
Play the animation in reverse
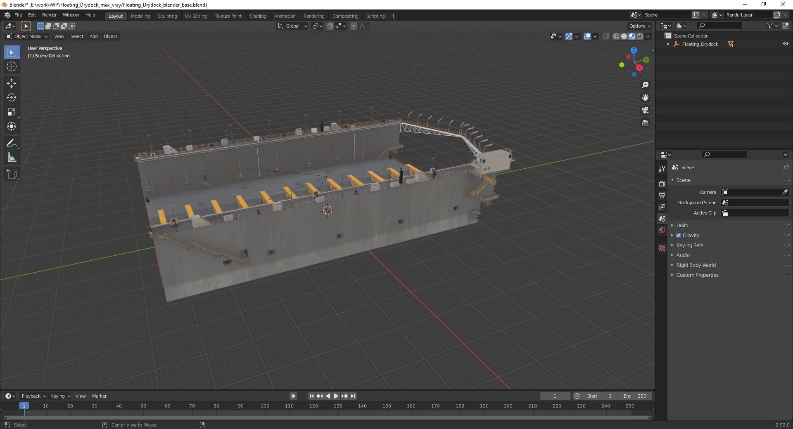point(328,396)
